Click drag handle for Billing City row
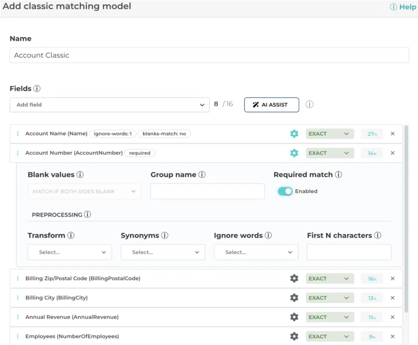 click(x=18, y=298)
